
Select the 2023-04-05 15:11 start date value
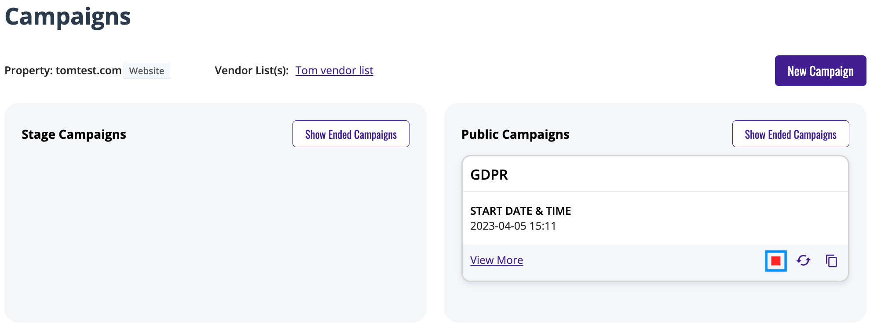click(x=513, y=226)
